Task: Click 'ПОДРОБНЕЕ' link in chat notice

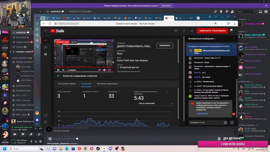Action: pos(202,114)
